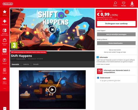Play the gameplay video below tabs
The width and height of the screenshot is (138, 110).
pyautogui.click(x=52, y=90)
